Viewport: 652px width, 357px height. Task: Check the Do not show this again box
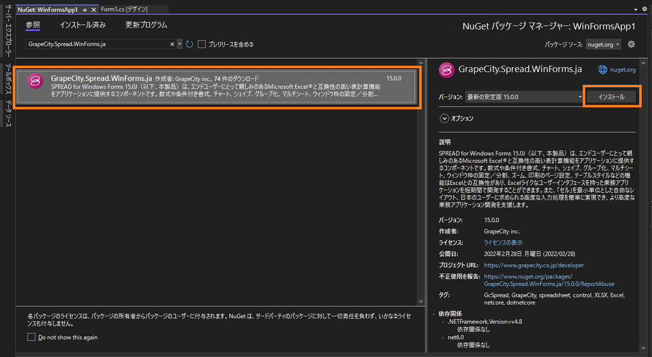point(31,337)
